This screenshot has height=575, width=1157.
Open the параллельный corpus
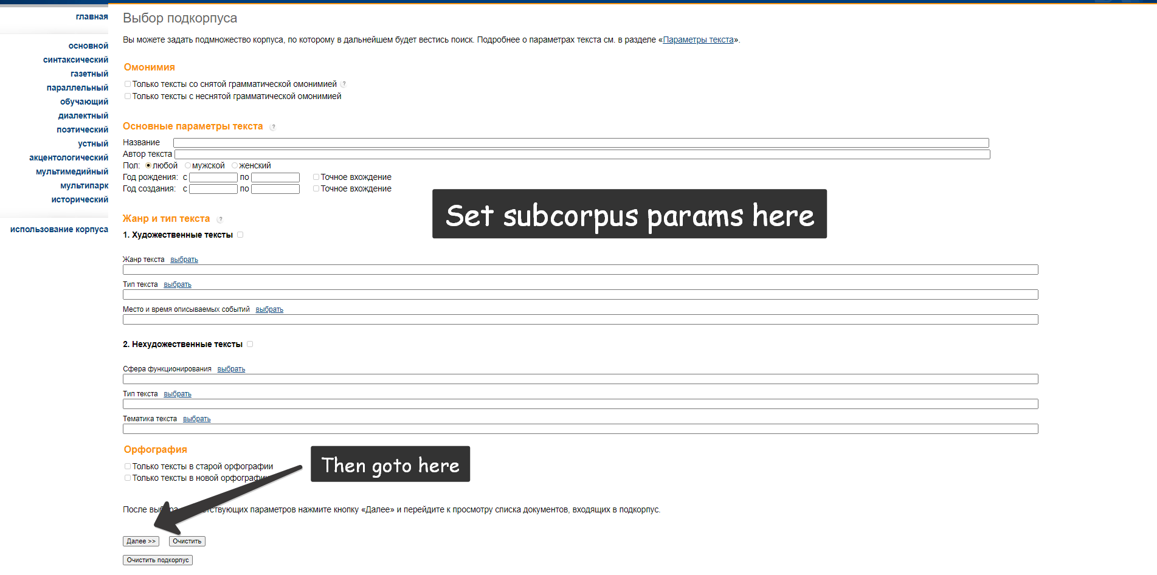click(77, 88)
